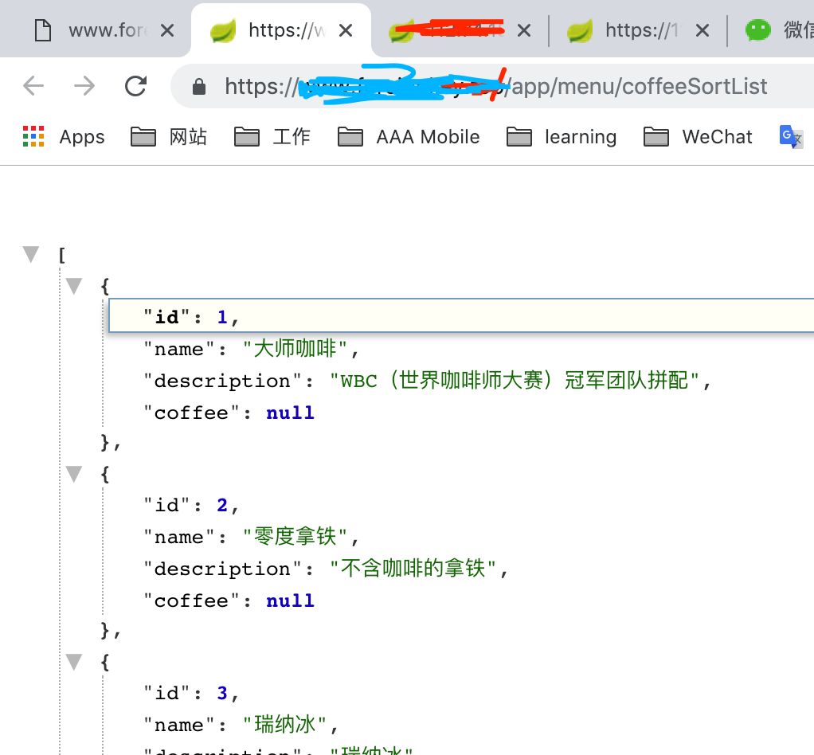Click the description "不含咖啡的拿铁"

click(413, 569)
